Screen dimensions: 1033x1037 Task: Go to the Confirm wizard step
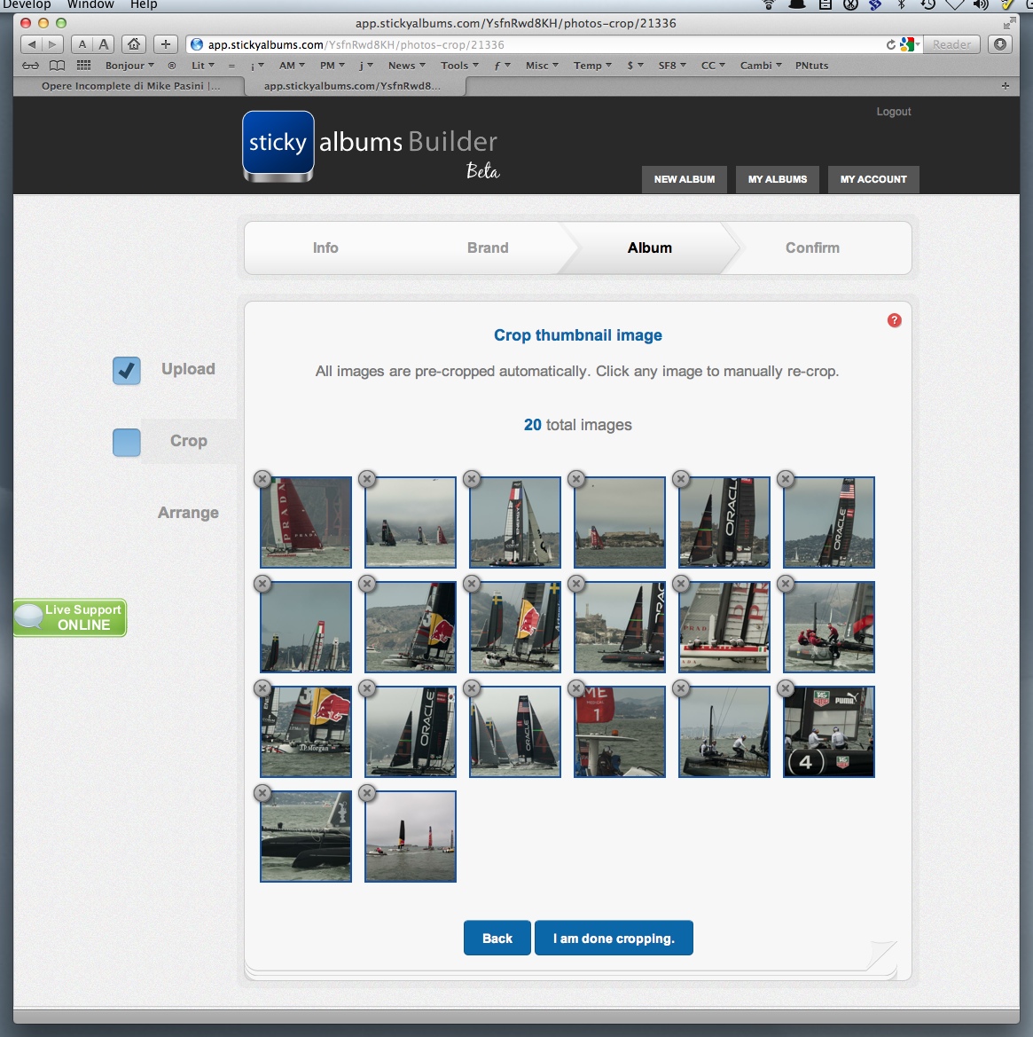811,248
